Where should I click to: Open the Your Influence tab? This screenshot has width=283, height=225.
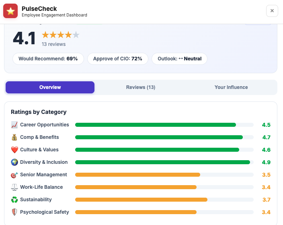coord(231,87)
